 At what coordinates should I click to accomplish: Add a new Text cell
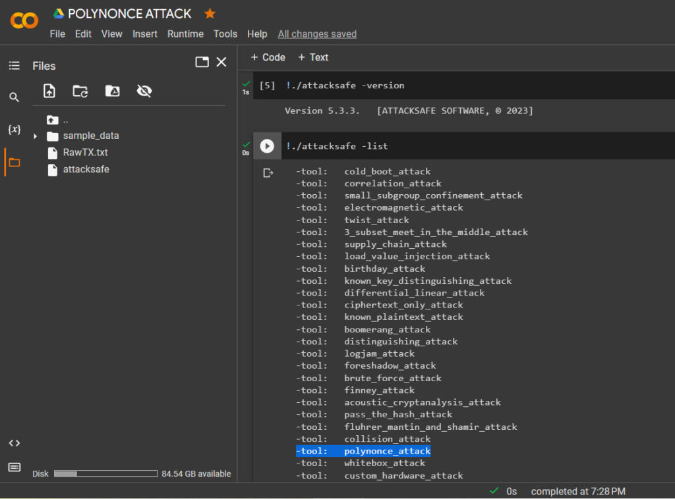pyautogui.click(x=313, y=57)
